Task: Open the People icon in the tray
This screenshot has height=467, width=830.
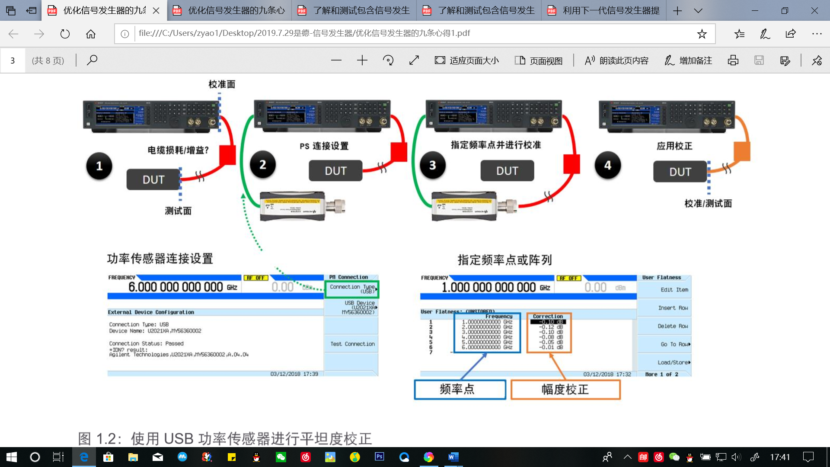Action: [607, 457]
